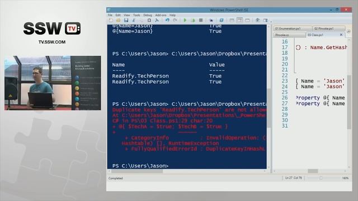358x201 pixels.
Task: Click the 'Jason' string on line 24
Action: pos(335,87)
